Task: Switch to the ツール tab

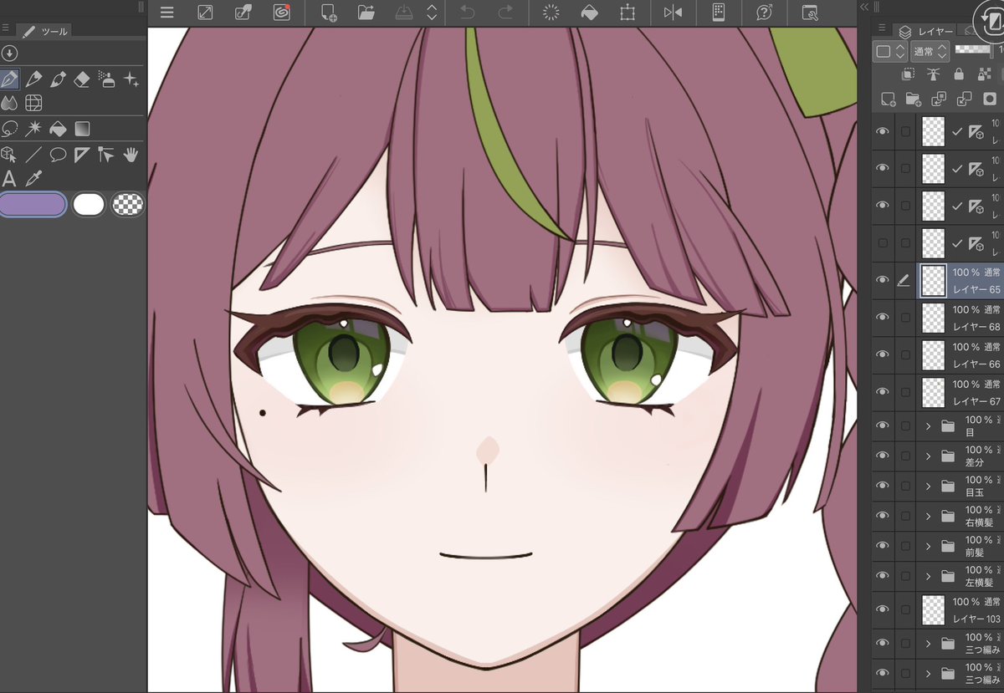Action: tap(45, 32)
